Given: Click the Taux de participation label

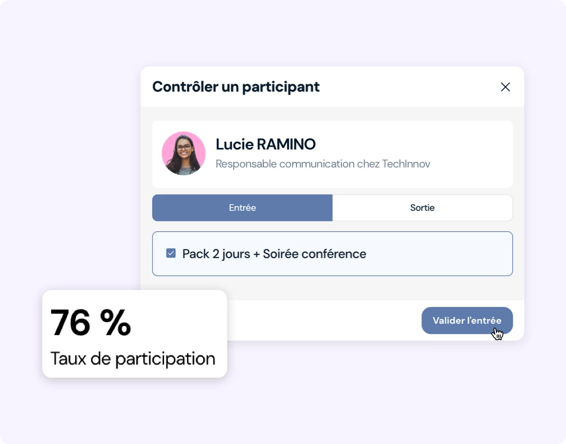Looking at the screenshot, I should click(133, 359).
